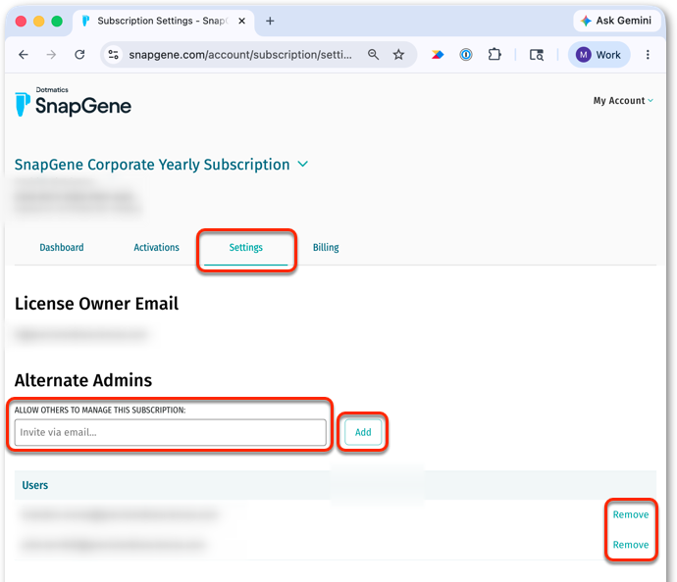
Task: Close the Subscription Settings tab
Action: [241, 21]
